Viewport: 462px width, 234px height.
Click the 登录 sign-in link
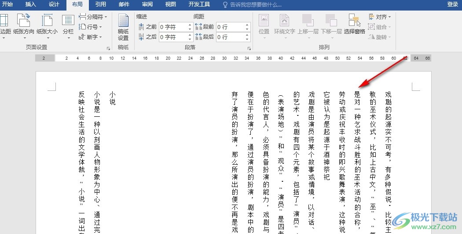(453, 4)
